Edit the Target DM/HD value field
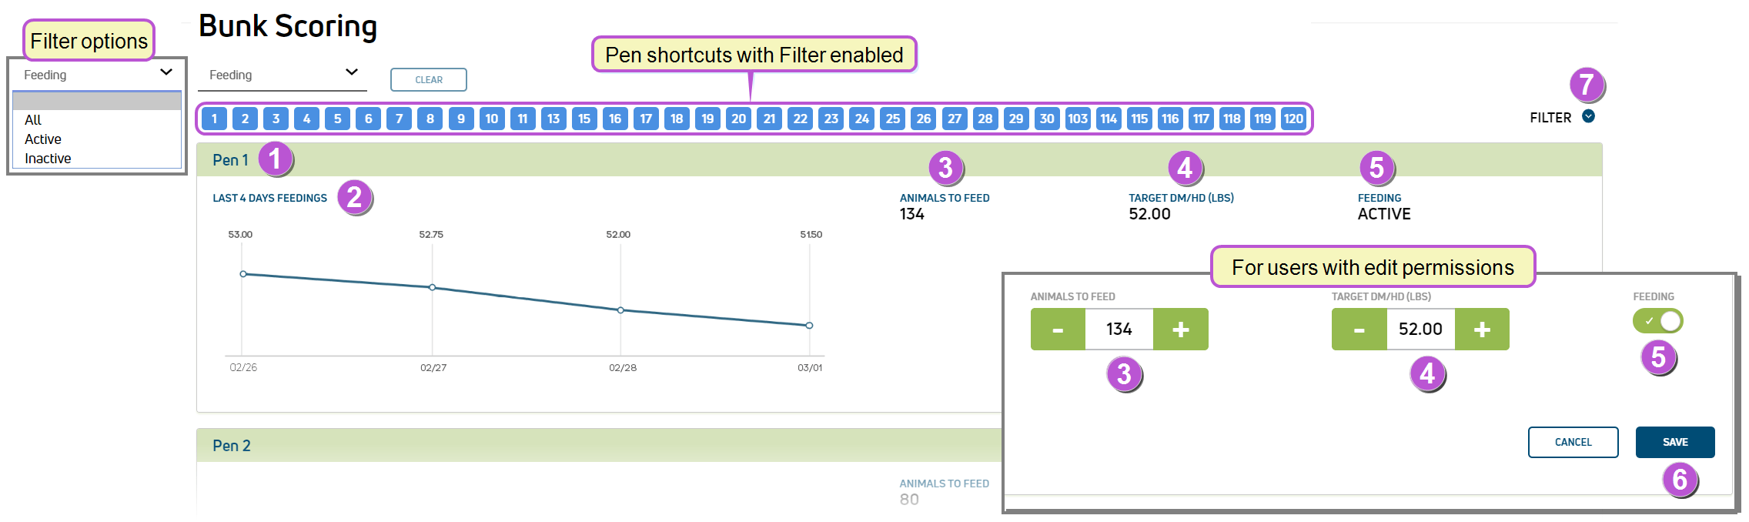 [1421, 330]
